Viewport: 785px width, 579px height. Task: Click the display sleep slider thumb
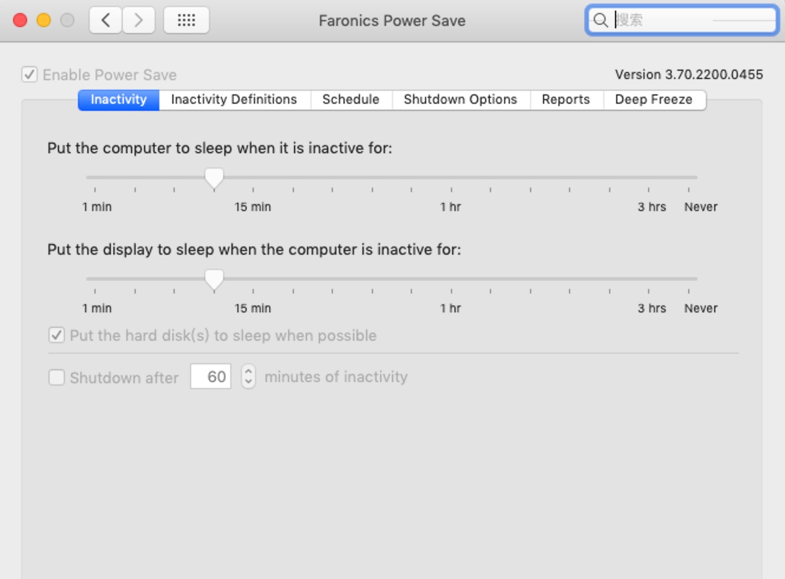coord(214,279)
